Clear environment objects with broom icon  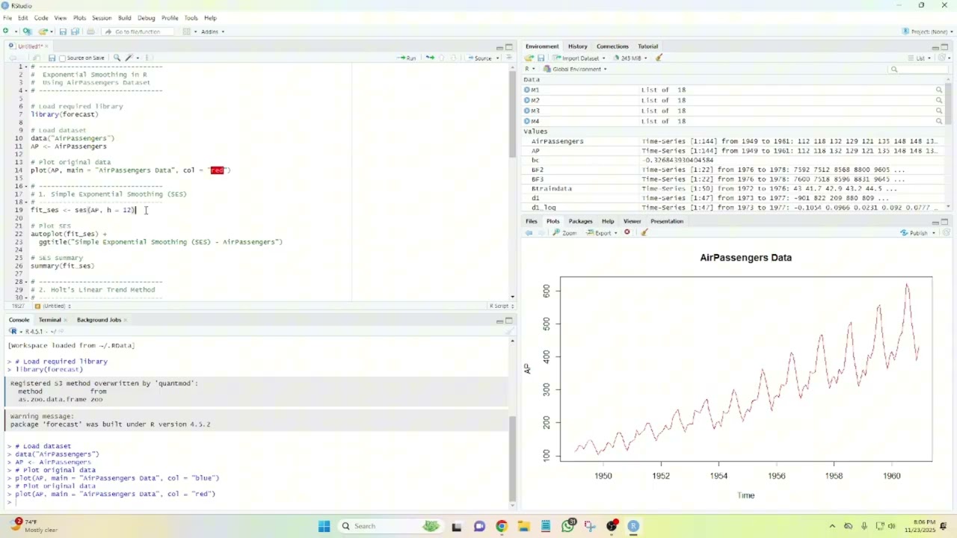coord(659,58)
